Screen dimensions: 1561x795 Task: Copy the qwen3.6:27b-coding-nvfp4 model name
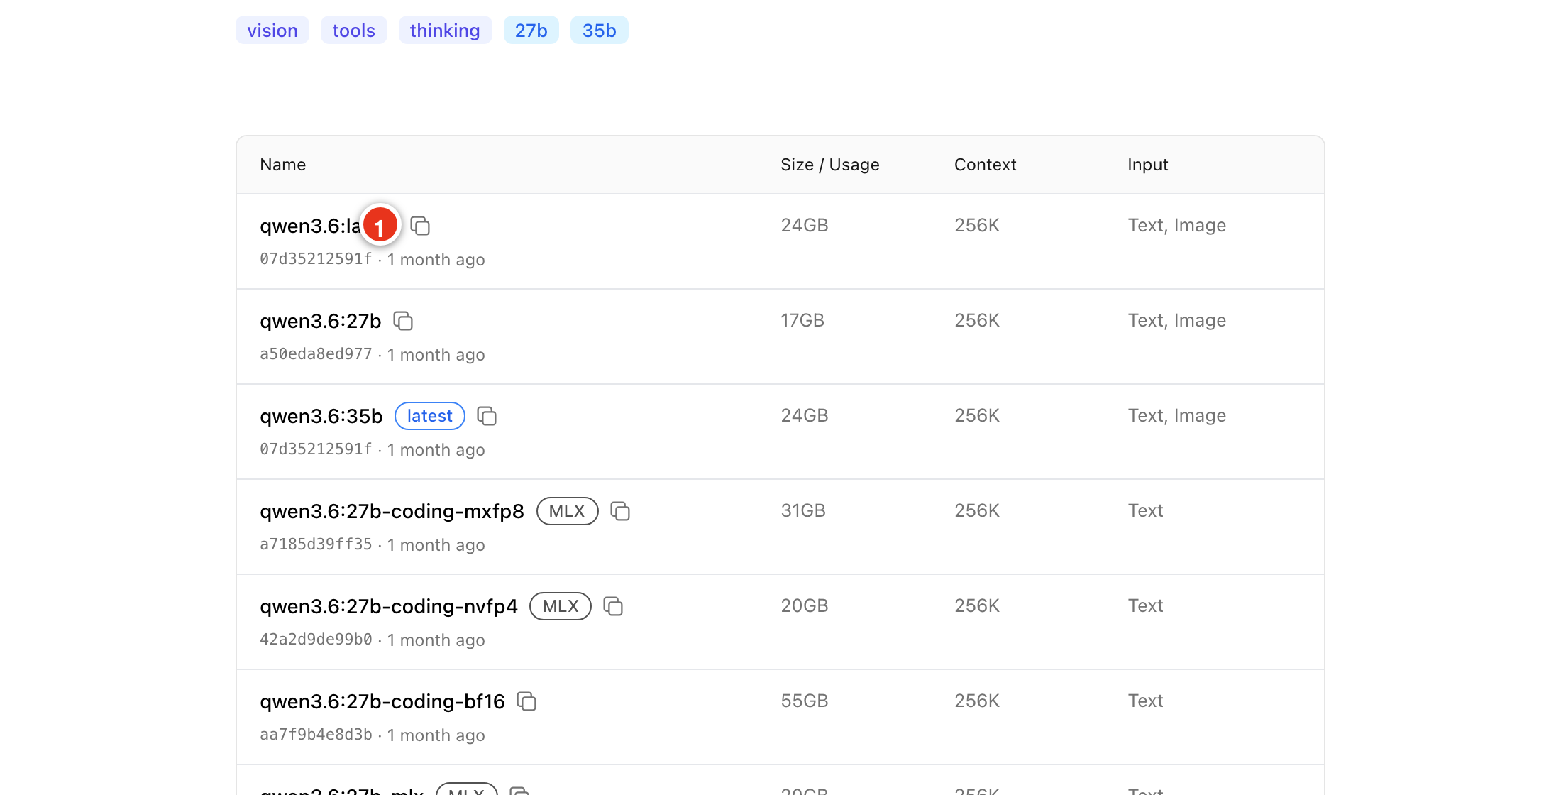(x=613, y=606)
